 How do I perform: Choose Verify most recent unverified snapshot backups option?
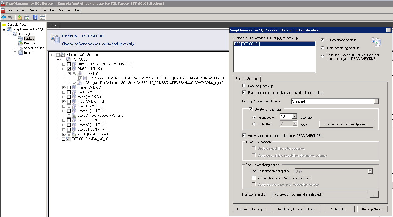(323, 56)
